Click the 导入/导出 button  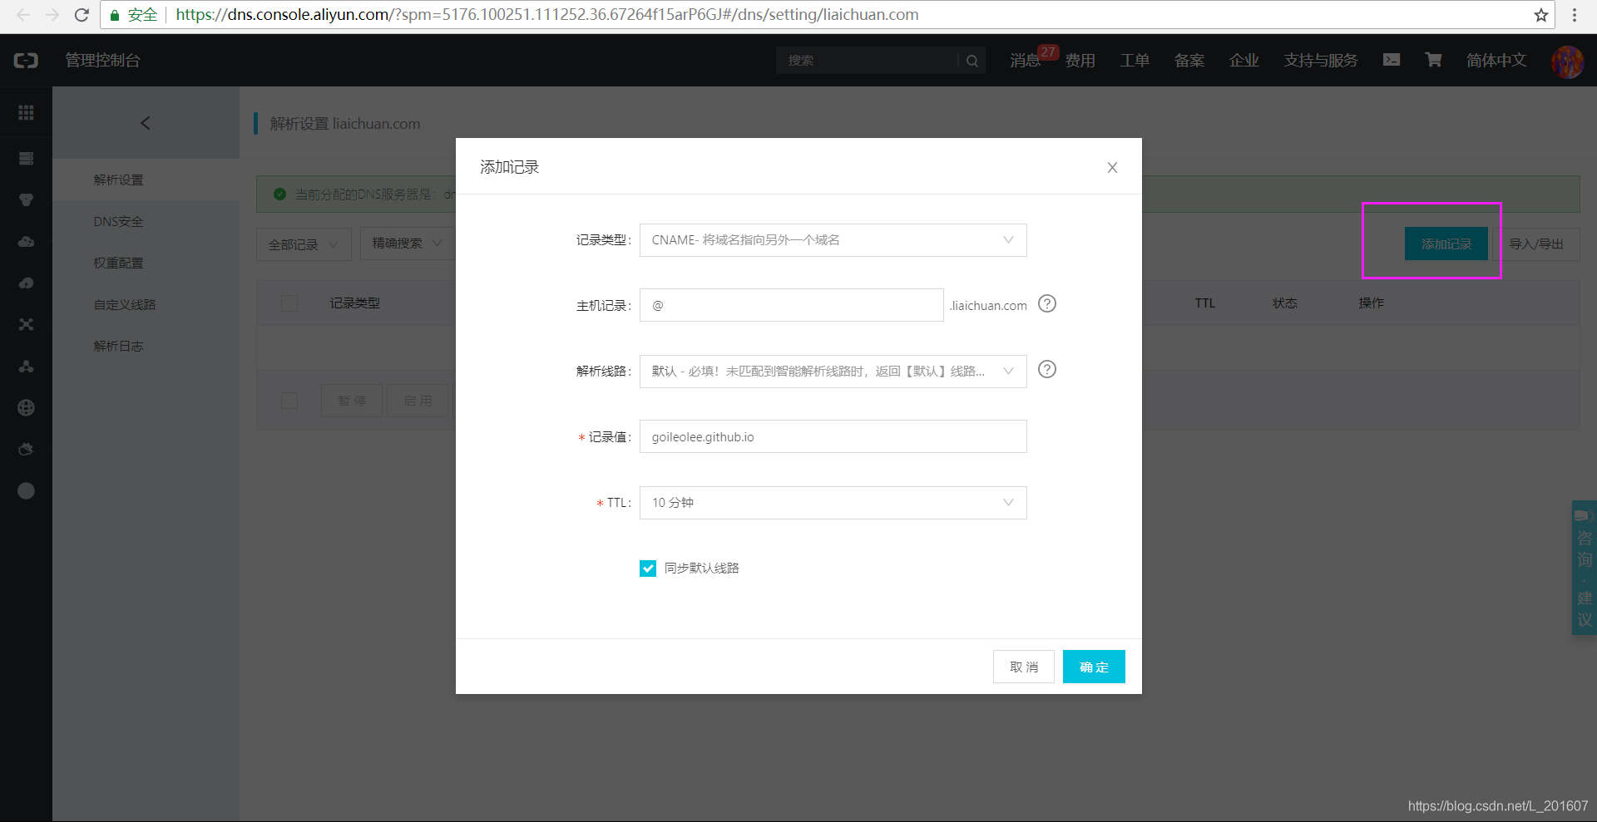(x=1536, y=244)
